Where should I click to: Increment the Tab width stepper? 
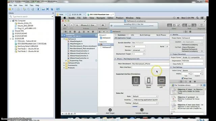point(191,73)
